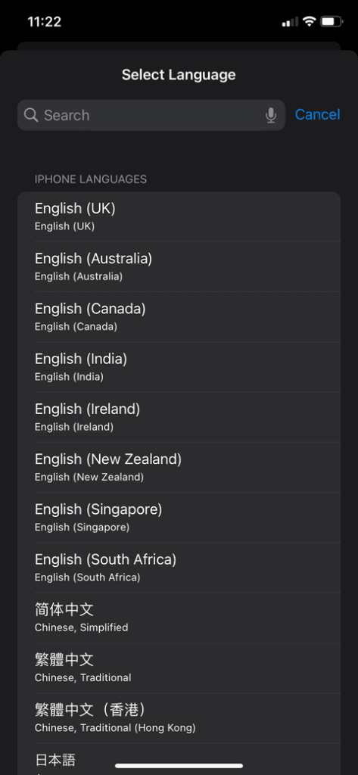
Task: Choose the plain Chinese, Traditional entry
Action: tap(179, 668)
